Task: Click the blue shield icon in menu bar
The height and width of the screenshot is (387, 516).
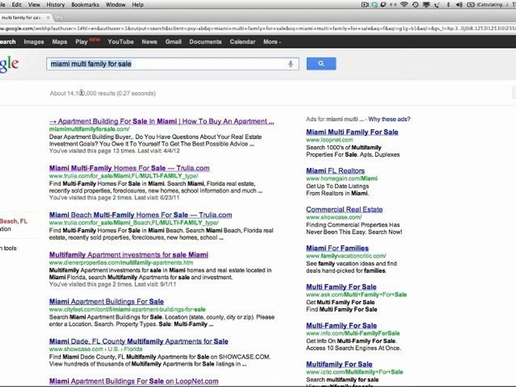Action: 375,5
